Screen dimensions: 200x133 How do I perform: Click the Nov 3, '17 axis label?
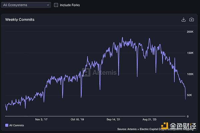tap(42, 119)
